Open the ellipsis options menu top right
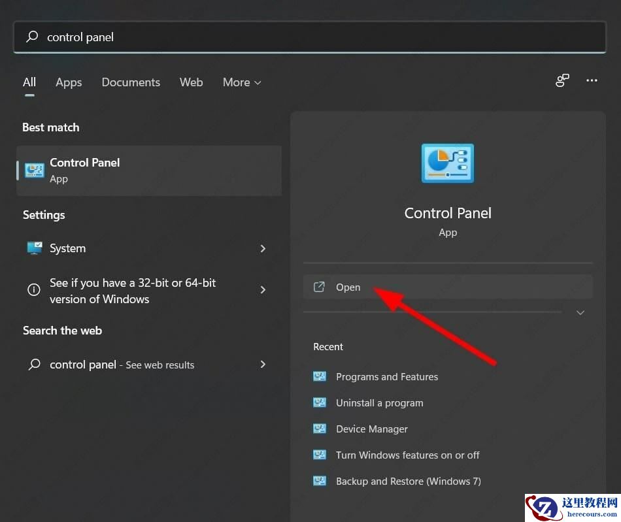Viewport: 621px width, 522px height. 592,80
